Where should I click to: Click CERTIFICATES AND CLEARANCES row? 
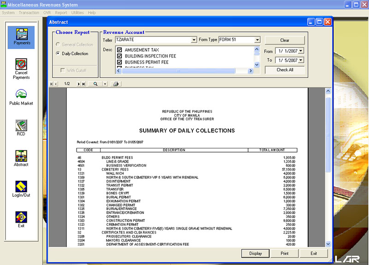[186, 232]
